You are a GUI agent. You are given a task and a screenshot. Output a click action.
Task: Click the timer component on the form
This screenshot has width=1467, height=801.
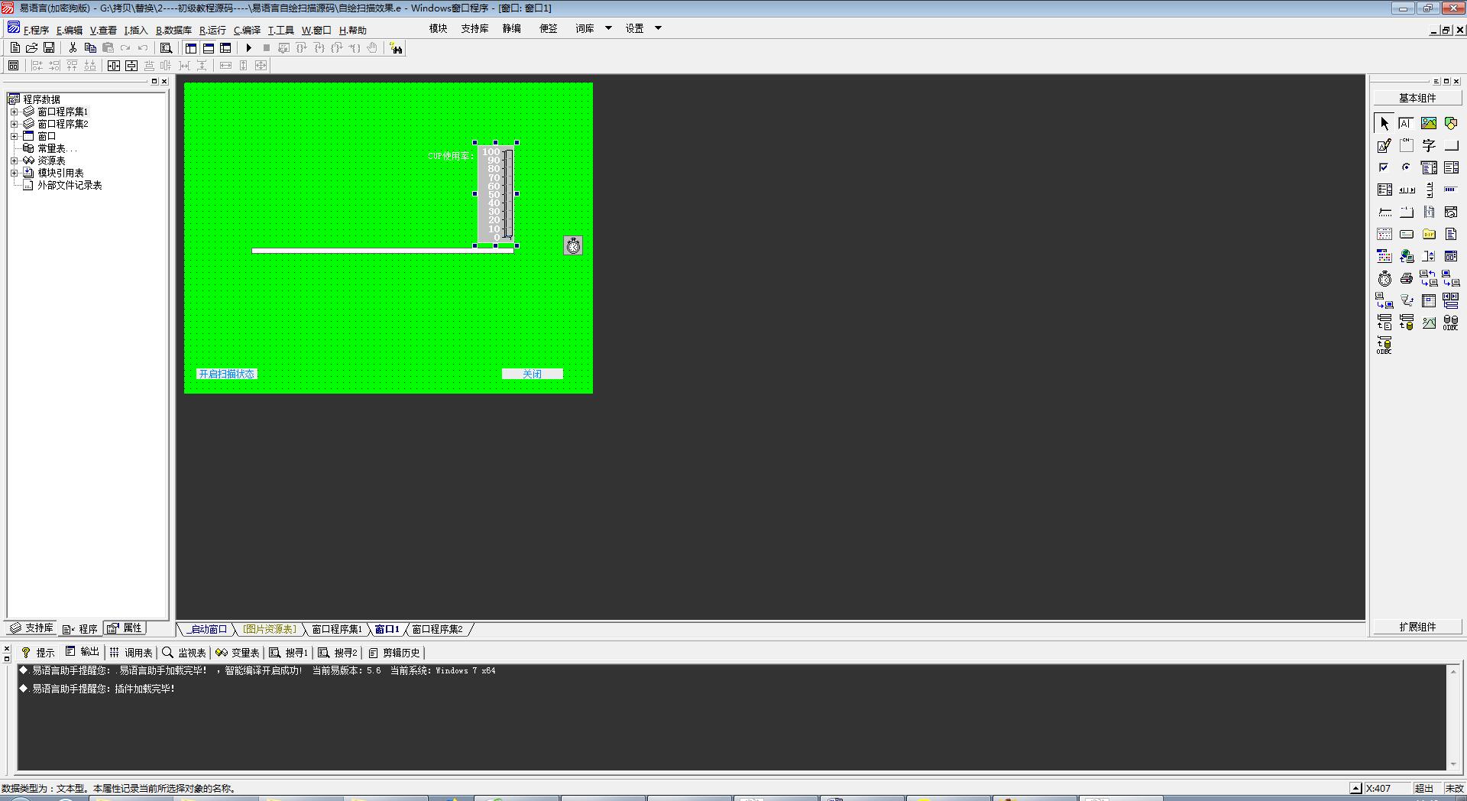[x=573, y=245]
